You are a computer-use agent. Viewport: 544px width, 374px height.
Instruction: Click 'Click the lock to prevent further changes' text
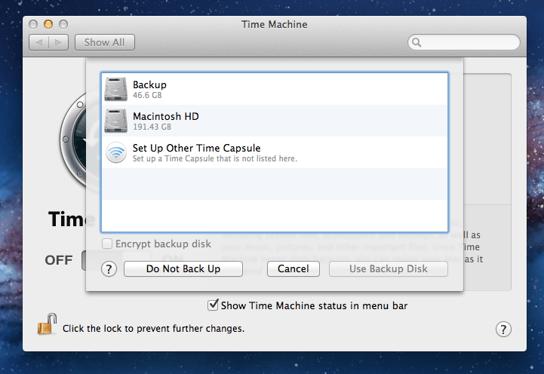point(153,328)
